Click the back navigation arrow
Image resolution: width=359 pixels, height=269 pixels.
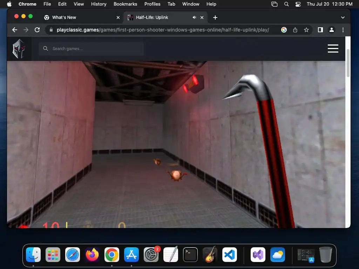pos(15,30)
